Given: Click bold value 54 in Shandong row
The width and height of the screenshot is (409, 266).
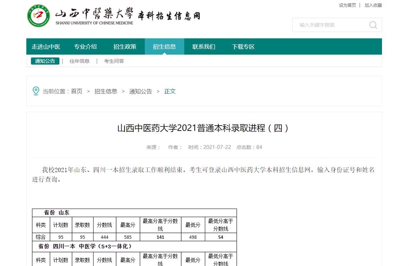Looking at the screenshot, I should click(221, 237).
